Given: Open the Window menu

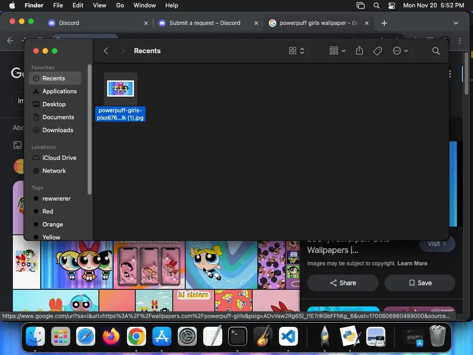Looking at the screenshot, I should point(145,6).
